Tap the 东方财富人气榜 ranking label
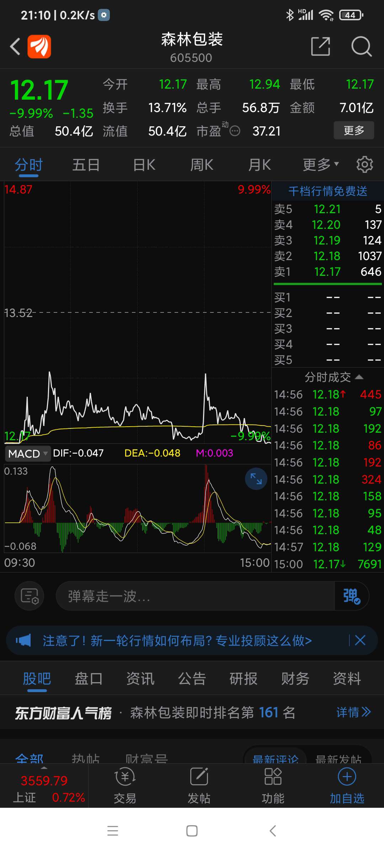The image size is (384, 854). (63, 713)
